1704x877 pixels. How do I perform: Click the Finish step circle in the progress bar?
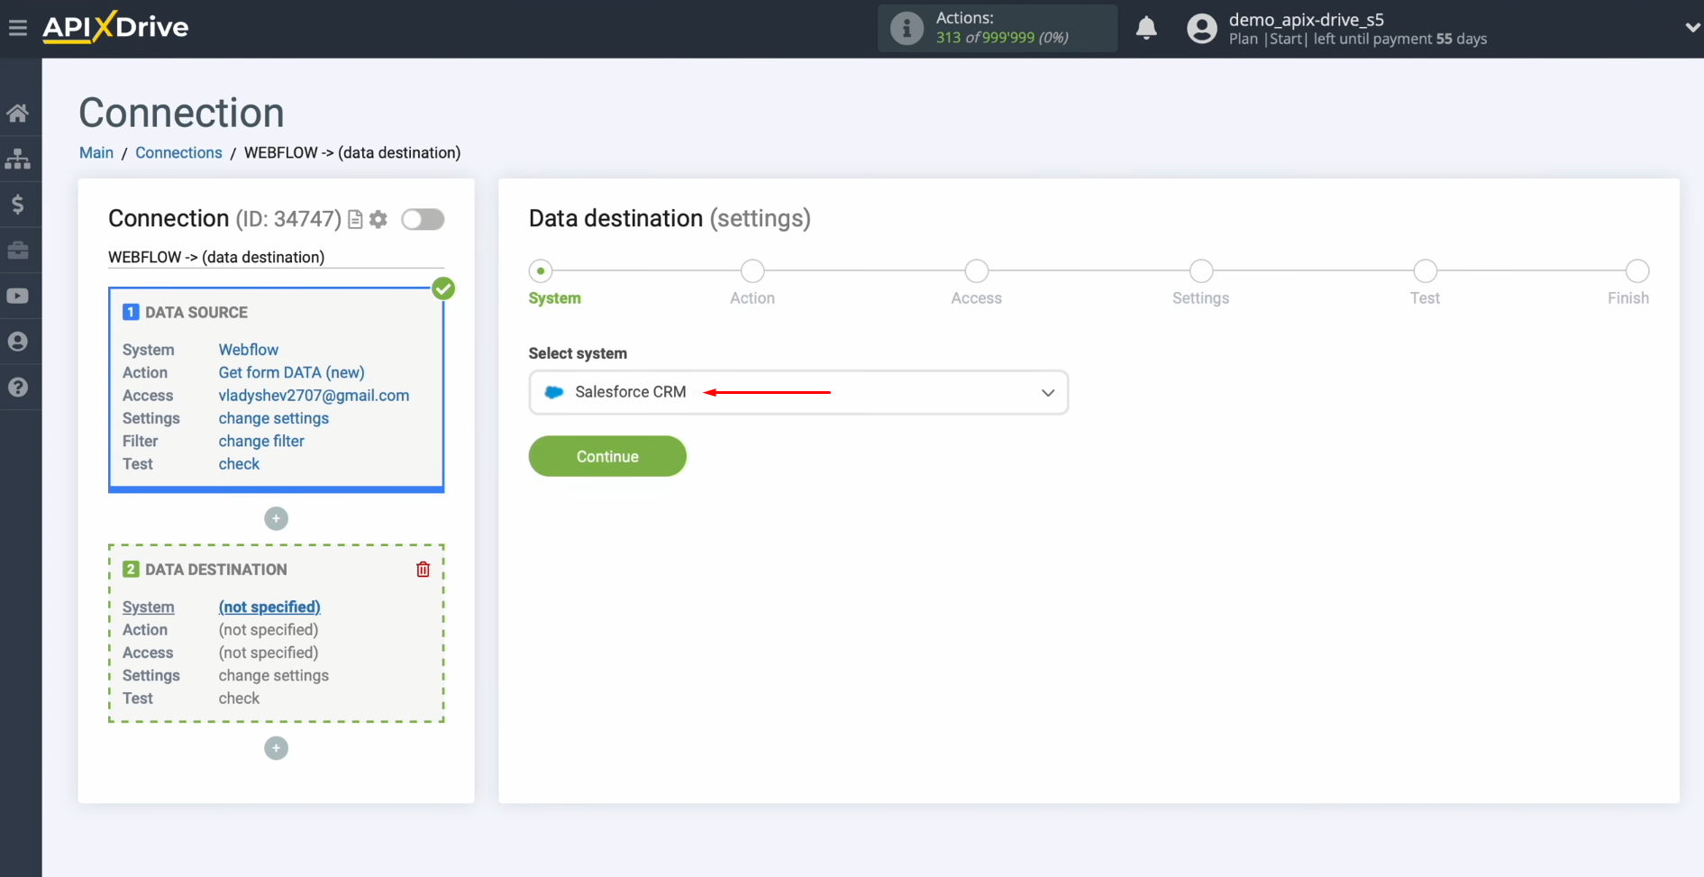tap(1636, 270)
